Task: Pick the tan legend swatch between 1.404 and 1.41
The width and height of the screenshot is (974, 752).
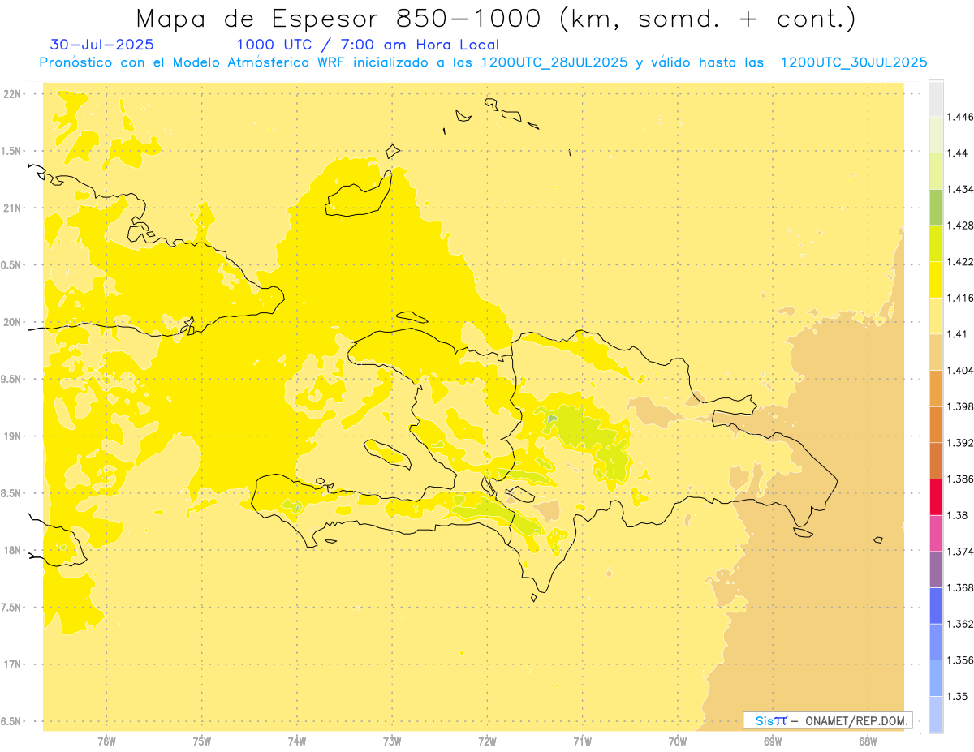Action: (936, 352)
